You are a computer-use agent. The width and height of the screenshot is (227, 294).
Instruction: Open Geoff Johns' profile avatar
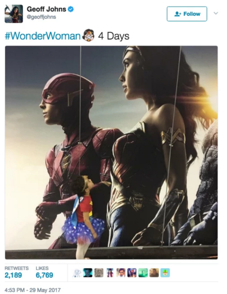(x=14, y=14)
